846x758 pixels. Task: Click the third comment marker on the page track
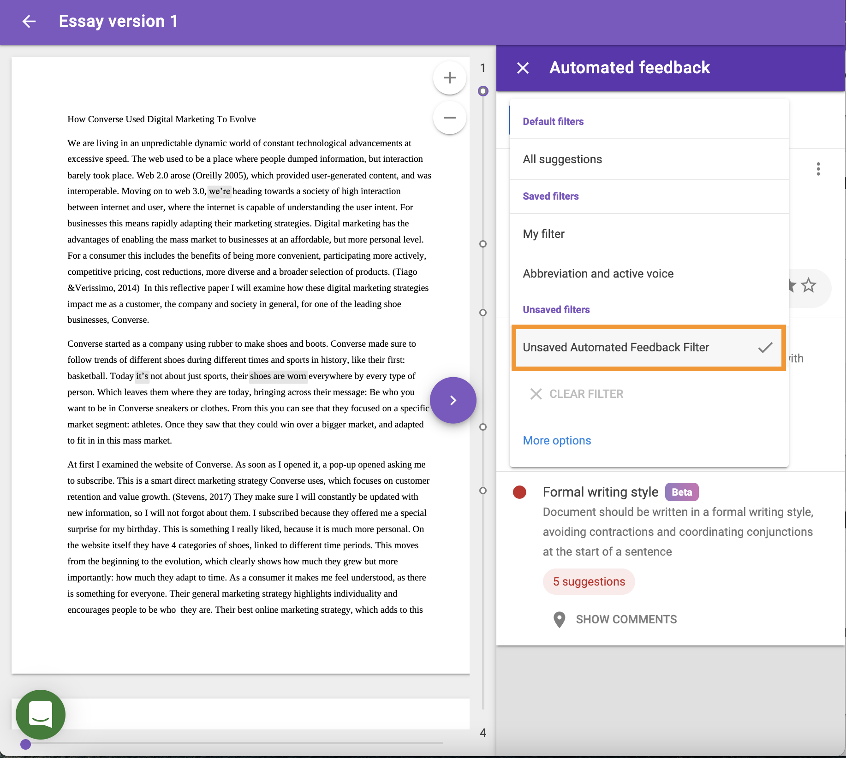[483, 313]
